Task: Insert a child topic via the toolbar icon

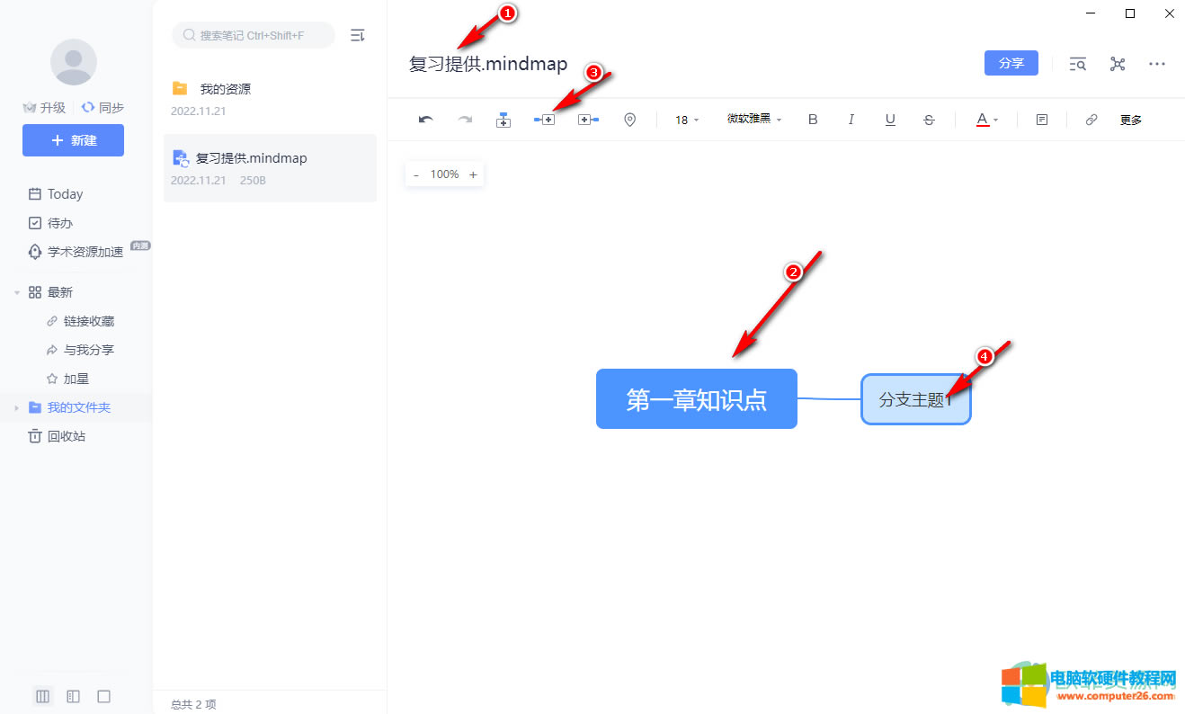Action: [545, 120]
